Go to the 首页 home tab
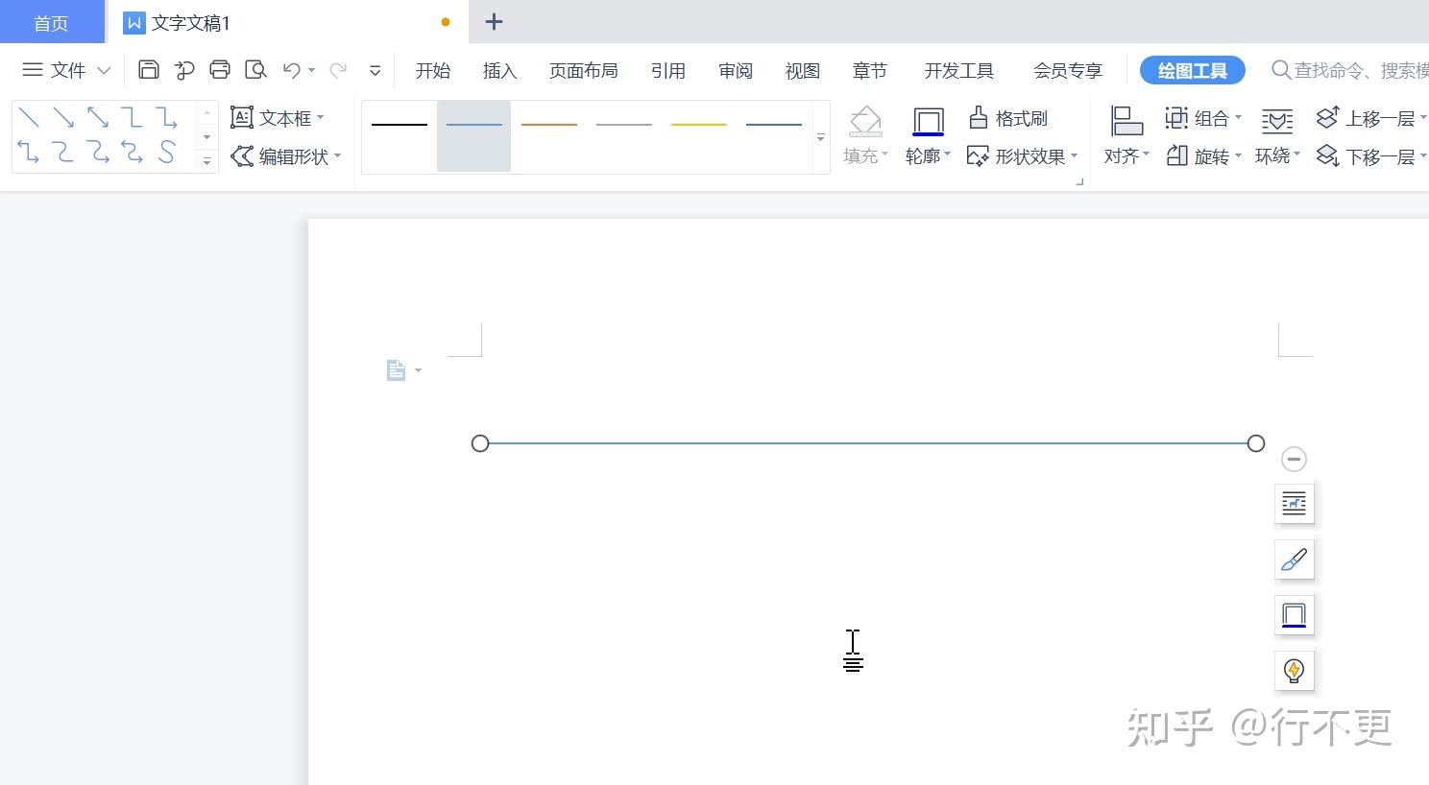This screenshot has width=1429, height=785. click(52, 22)
